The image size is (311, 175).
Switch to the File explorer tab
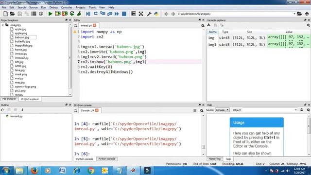point(9,99)
